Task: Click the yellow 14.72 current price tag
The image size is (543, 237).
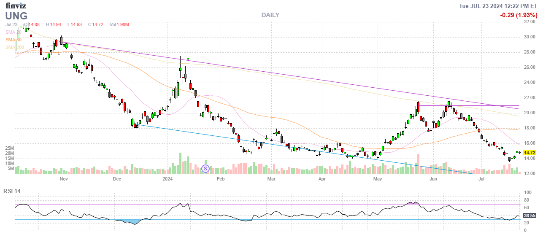Action: click(530, 153)
